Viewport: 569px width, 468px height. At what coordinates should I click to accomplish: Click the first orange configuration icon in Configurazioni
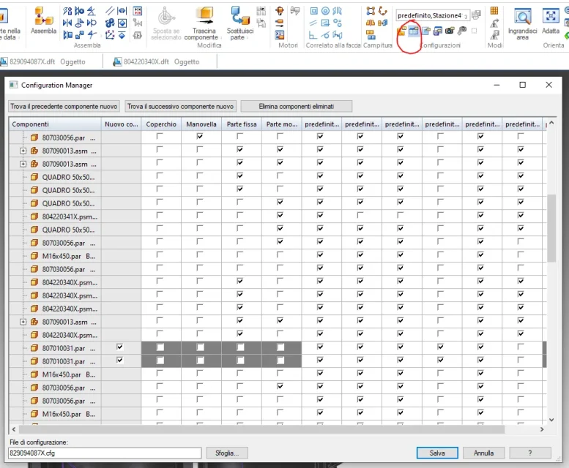(401, 31)
